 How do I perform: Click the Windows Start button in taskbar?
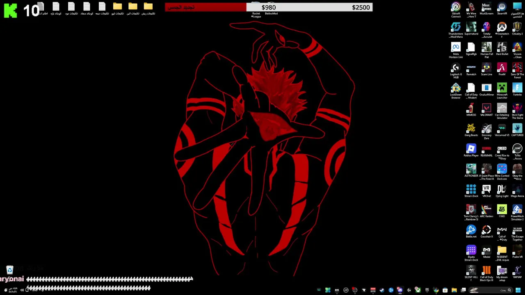click(x=518, y=290)
